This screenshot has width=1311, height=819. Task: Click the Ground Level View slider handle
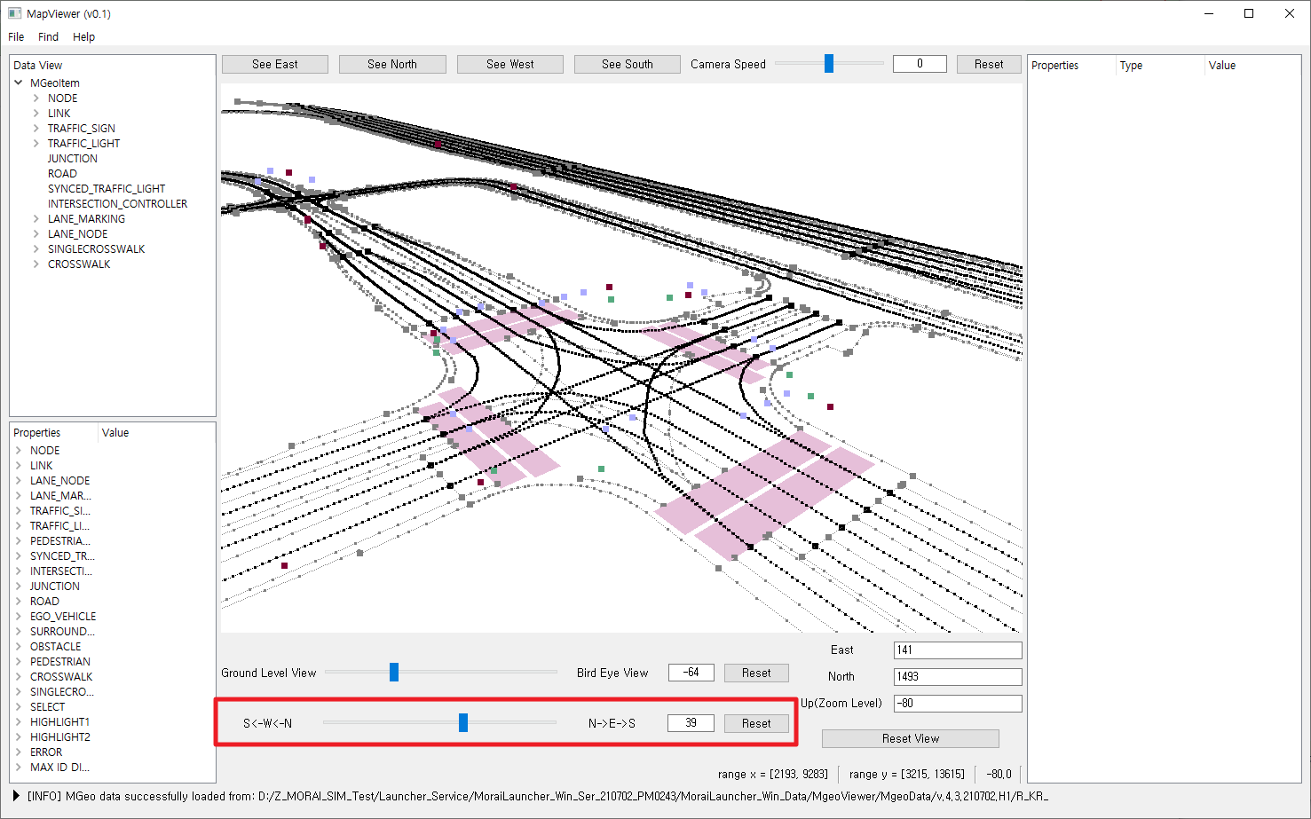click(x=394, y=673)
